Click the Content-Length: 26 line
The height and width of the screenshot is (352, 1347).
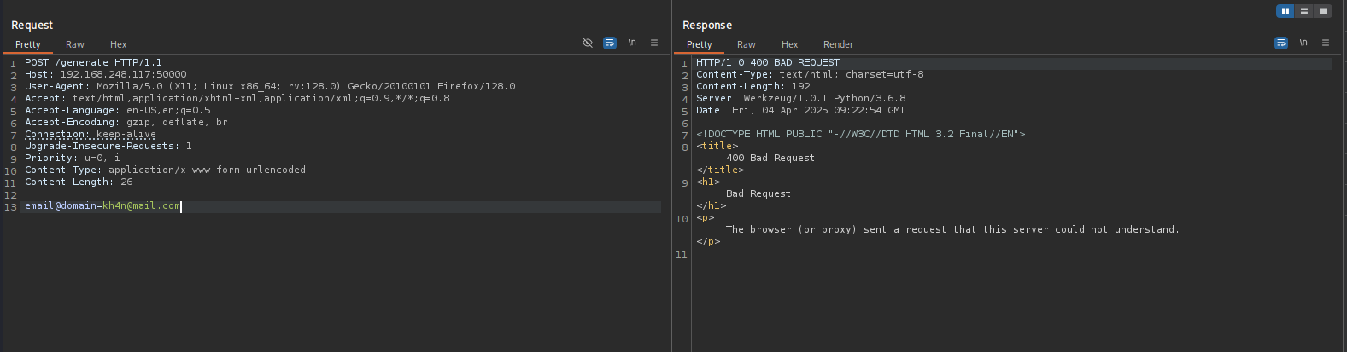pyautogui.click(x=79, y=182)
